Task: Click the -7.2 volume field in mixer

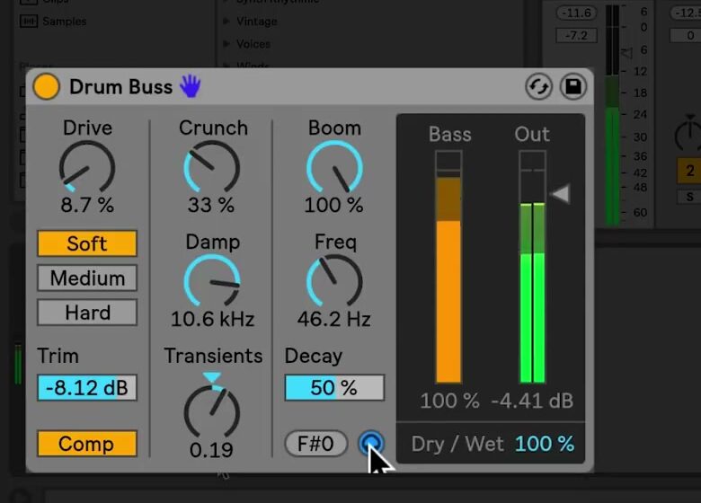Action: click(x=576, y=35)
